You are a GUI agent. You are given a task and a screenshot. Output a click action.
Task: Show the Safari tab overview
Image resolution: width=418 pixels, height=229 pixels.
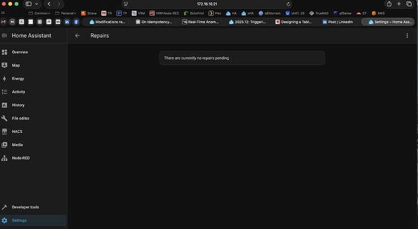click(x=409, y=4)
